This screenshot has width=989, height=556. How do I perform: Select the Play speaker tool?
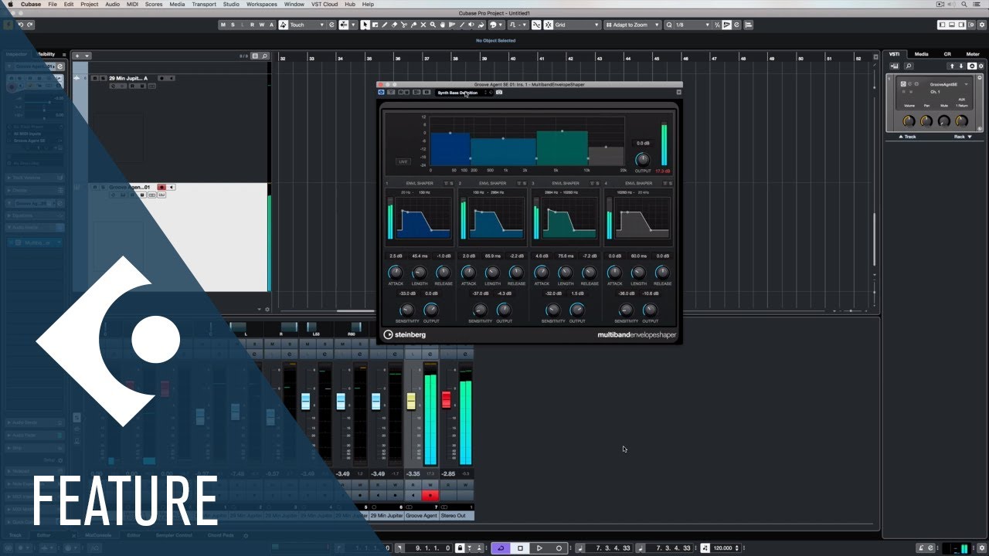(x=471, y=25)
